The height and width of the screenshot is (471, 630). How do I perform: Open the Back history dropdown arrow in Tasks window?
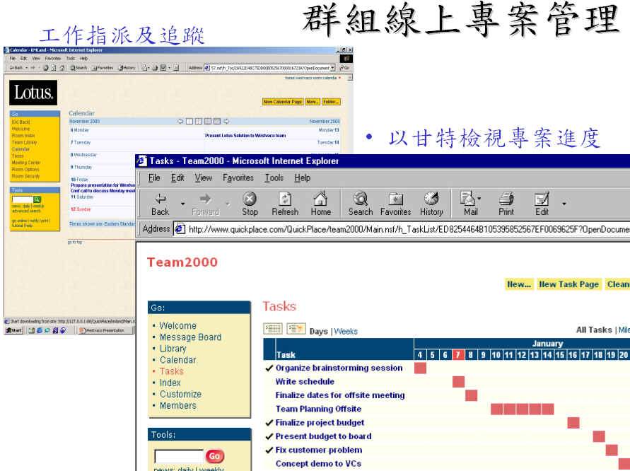pos(183,204)
